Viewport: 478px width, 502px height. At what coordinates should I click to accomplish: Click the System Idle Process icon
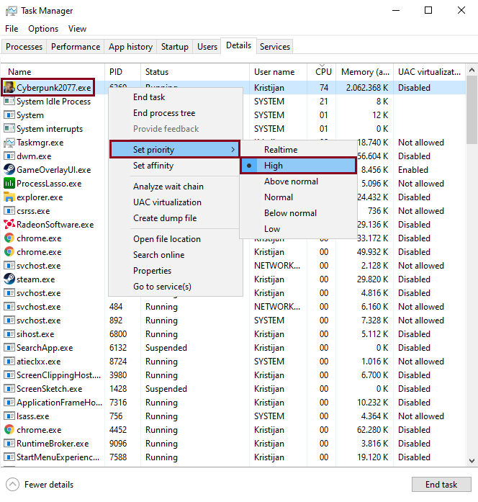(x=9, y=101)
